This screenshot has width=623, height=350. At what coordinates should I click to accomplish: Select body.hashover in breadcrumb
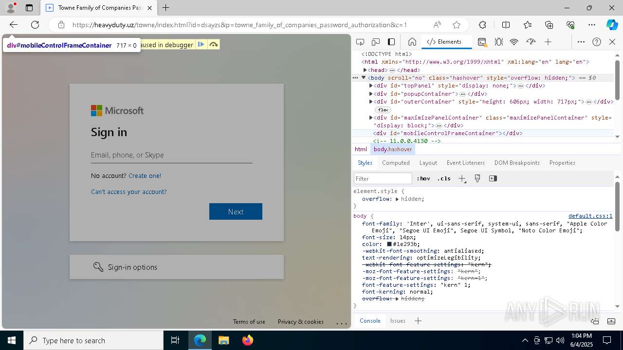pos(393,149)
